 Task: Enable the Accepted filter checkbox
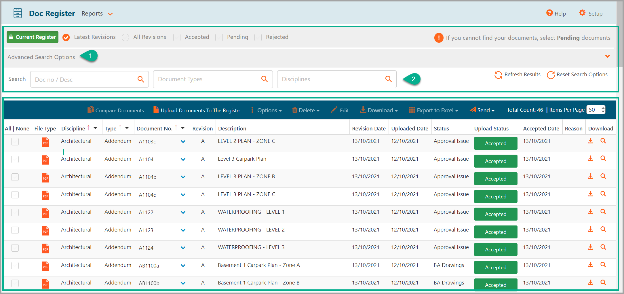point(177,37)
